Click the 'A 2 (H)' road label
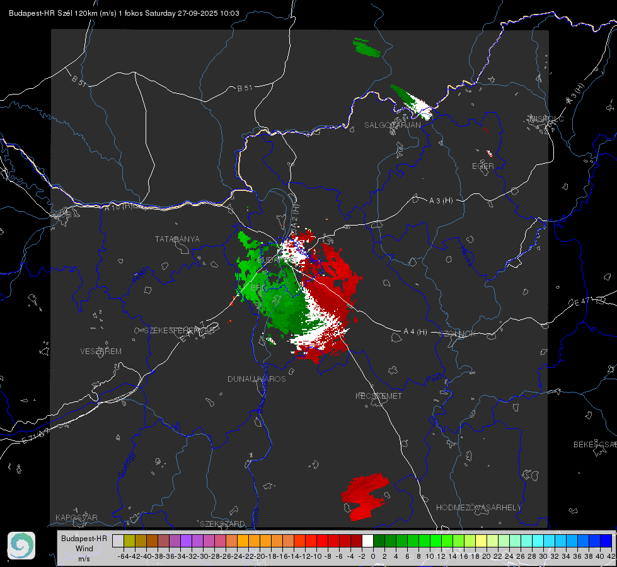Screen dimensions: 617x567 tap(295, 215)
